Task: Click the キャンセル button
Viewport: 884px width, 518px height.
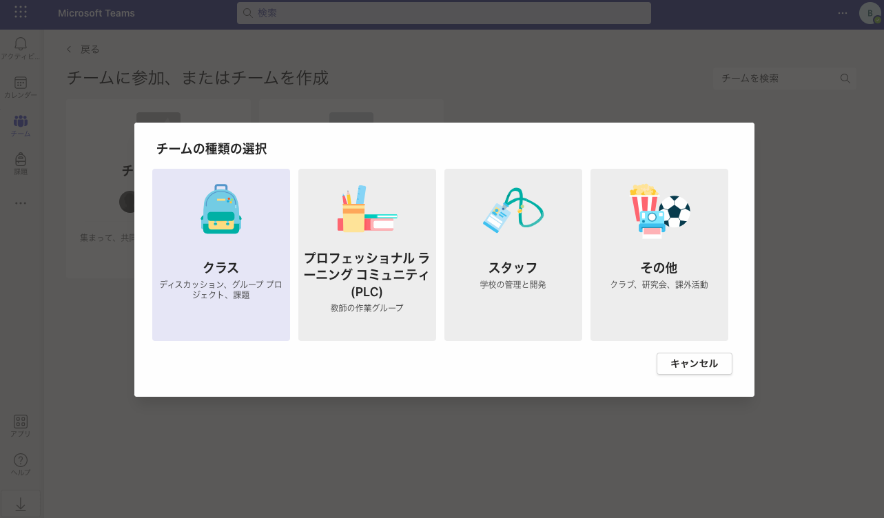Action: point(694,364)
